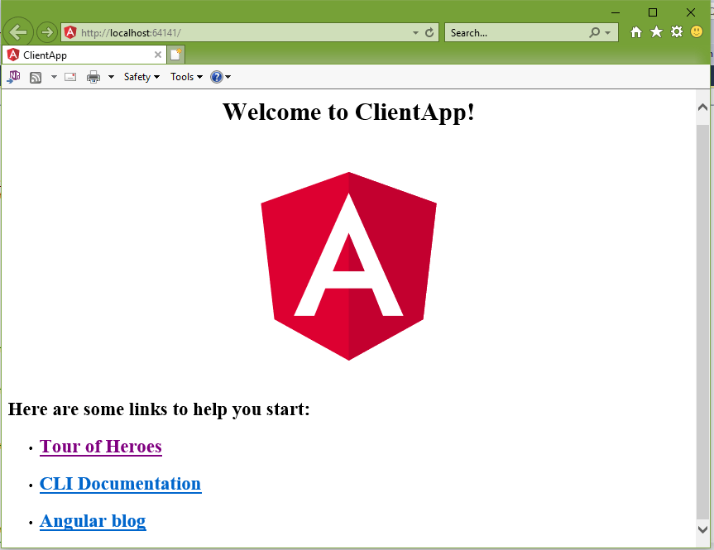
Task: Click the Send to OneNote icon
Action: click(14, 77)
